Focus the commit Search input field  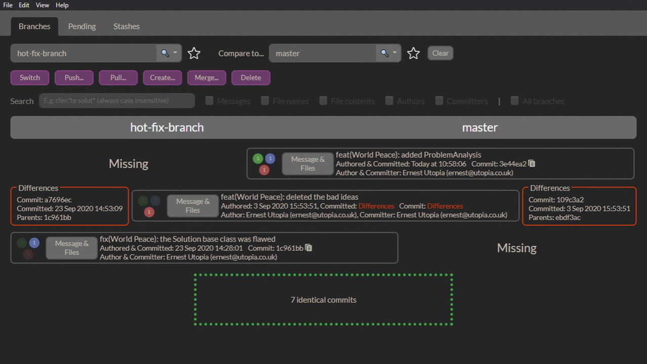(117, 101)
